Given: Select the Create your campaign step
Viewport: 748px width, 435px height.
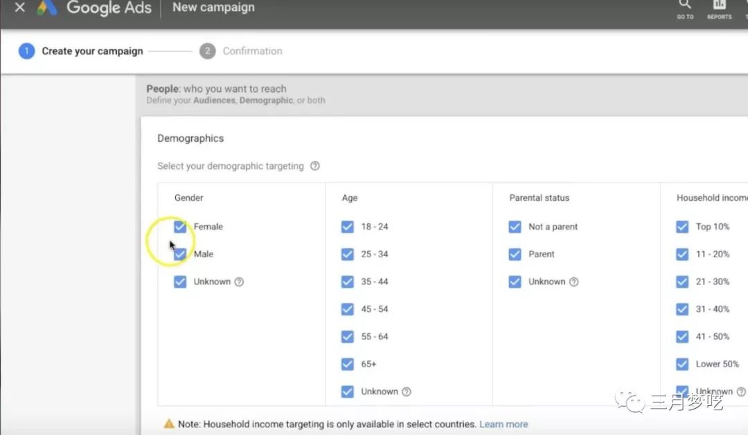Looking at the screenshot, I should [x=91, y=51].
